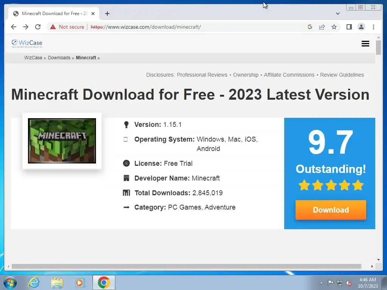
Task: Toggle the browser side panel
Action: coord(349,27)
